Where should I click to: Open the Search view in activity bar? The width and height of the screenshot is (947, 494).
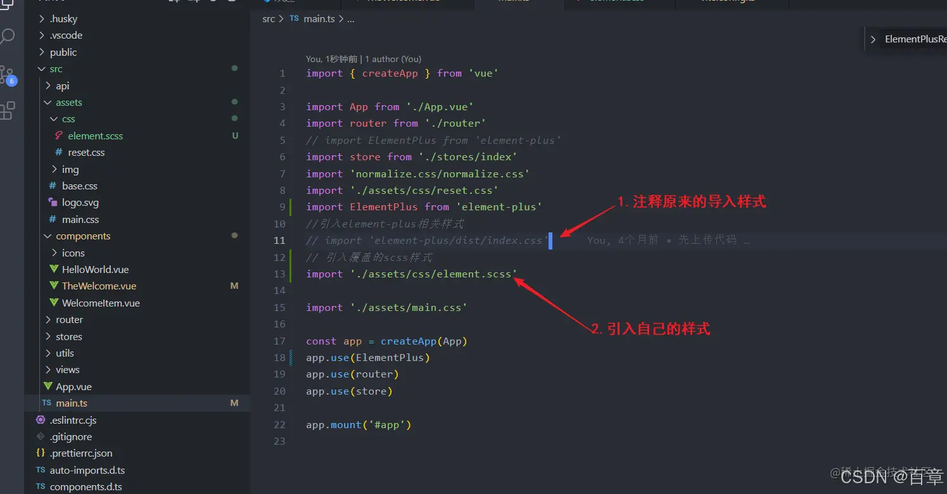pos(7,36)
